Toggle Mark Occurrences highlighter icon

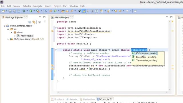pos(84,11)
